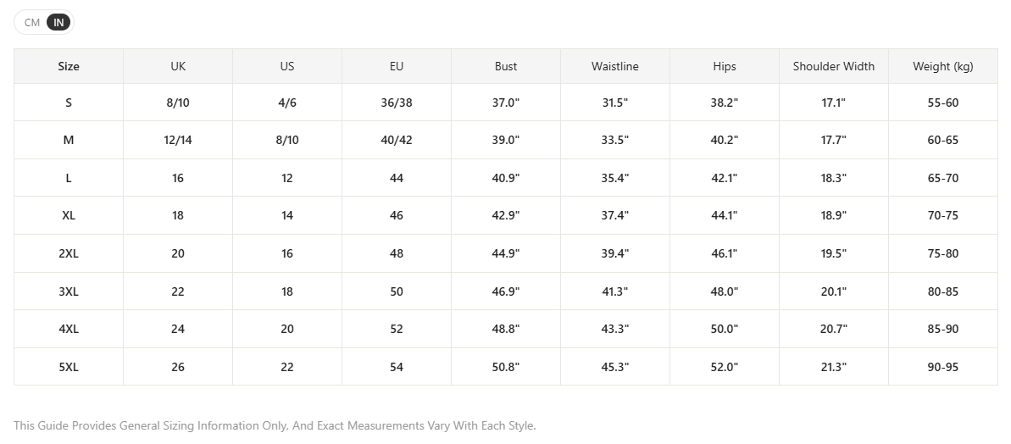Click the Shoulder Width column header
This screenshot has height=444, width=1011.
834,66
